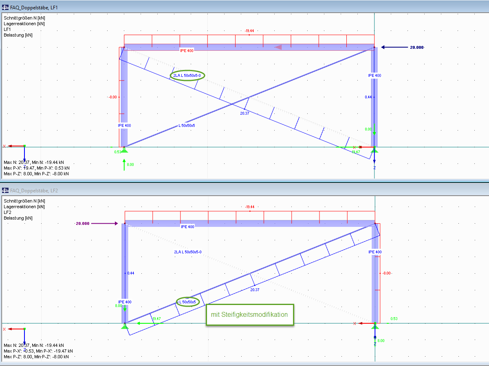Click left column IPE 400 label in LF2
The height and width of the screenshot is (366, 489).
coord(125,302)
